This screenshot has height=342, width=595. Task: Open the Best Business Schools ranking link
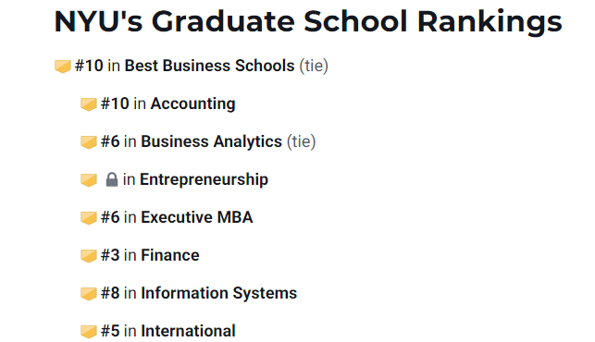click(209, 66)
